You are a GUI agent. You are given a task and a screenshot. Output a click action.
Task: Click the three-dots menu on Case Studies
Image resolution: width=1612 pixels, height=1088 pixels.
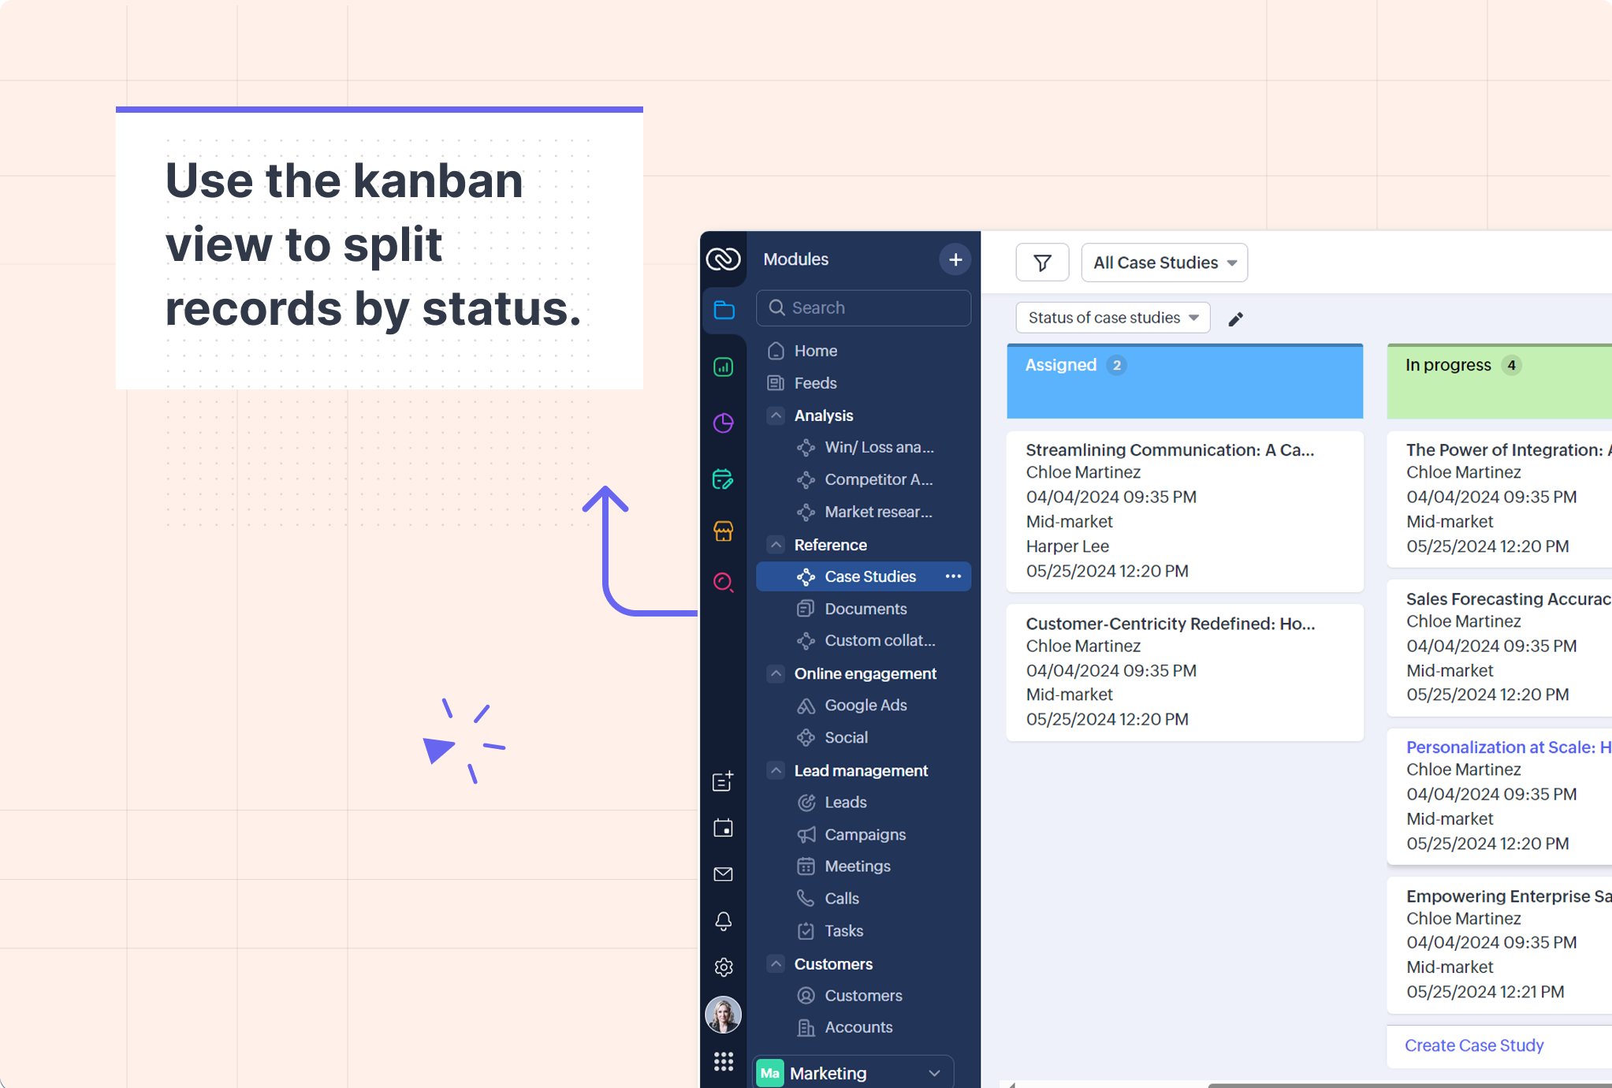[953, 576]
